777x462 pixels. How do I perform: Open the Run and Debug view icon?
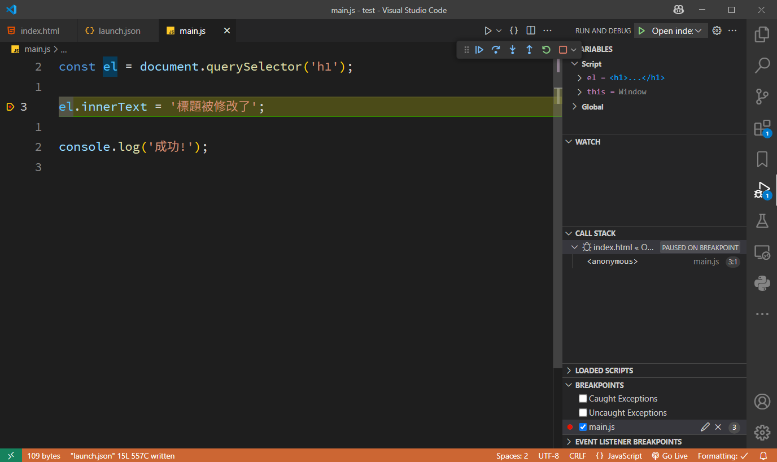(762, 190)
